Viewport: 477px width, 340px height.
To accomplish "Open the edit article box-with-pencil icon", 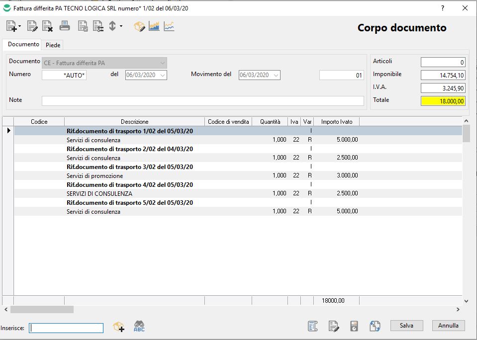I will [139, 26].
